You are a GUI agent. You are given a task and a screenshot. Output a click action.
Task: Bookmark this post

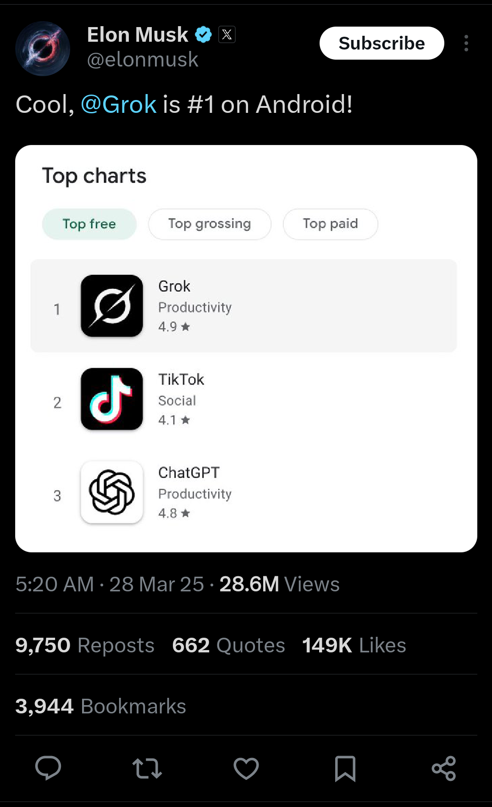[x=345, y=768]
